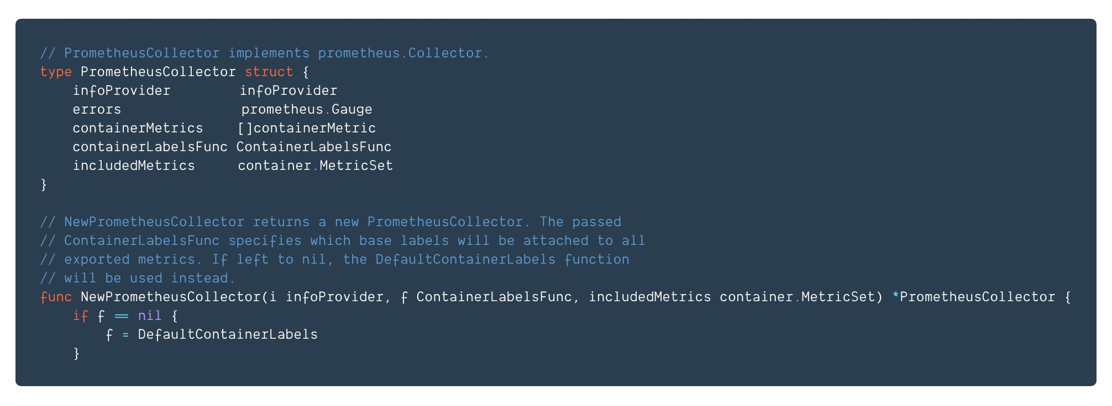Click the 'func' keyword

(56, 297)
